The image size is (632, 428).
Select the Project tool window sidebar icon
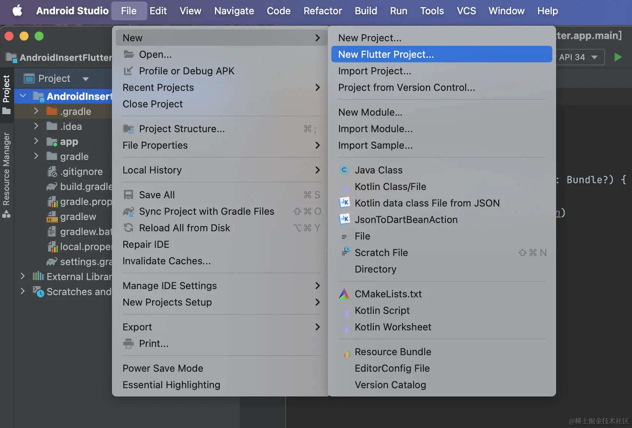pos(6,94)
